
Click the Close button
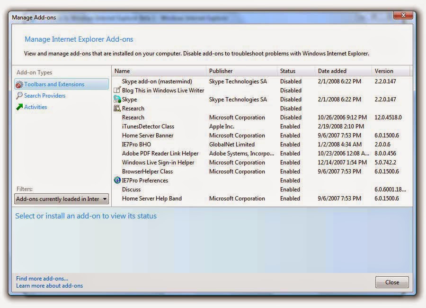(392, 282)
